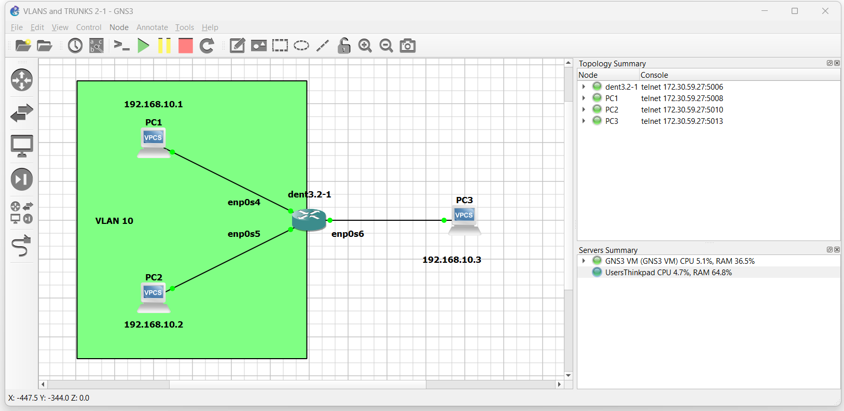
Task: Click the canvas horizontal scrollbar right arrow
Action: (559, 385)
